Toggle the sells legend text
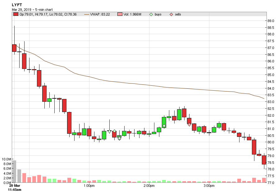278x193 pixels. [178, 14]
